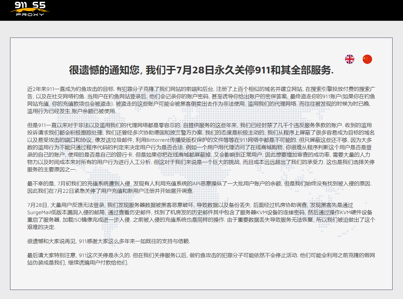403x299 pixels.
Task: Click the heading announcing the 7月28日 shutdown
Action: [201, 70]
